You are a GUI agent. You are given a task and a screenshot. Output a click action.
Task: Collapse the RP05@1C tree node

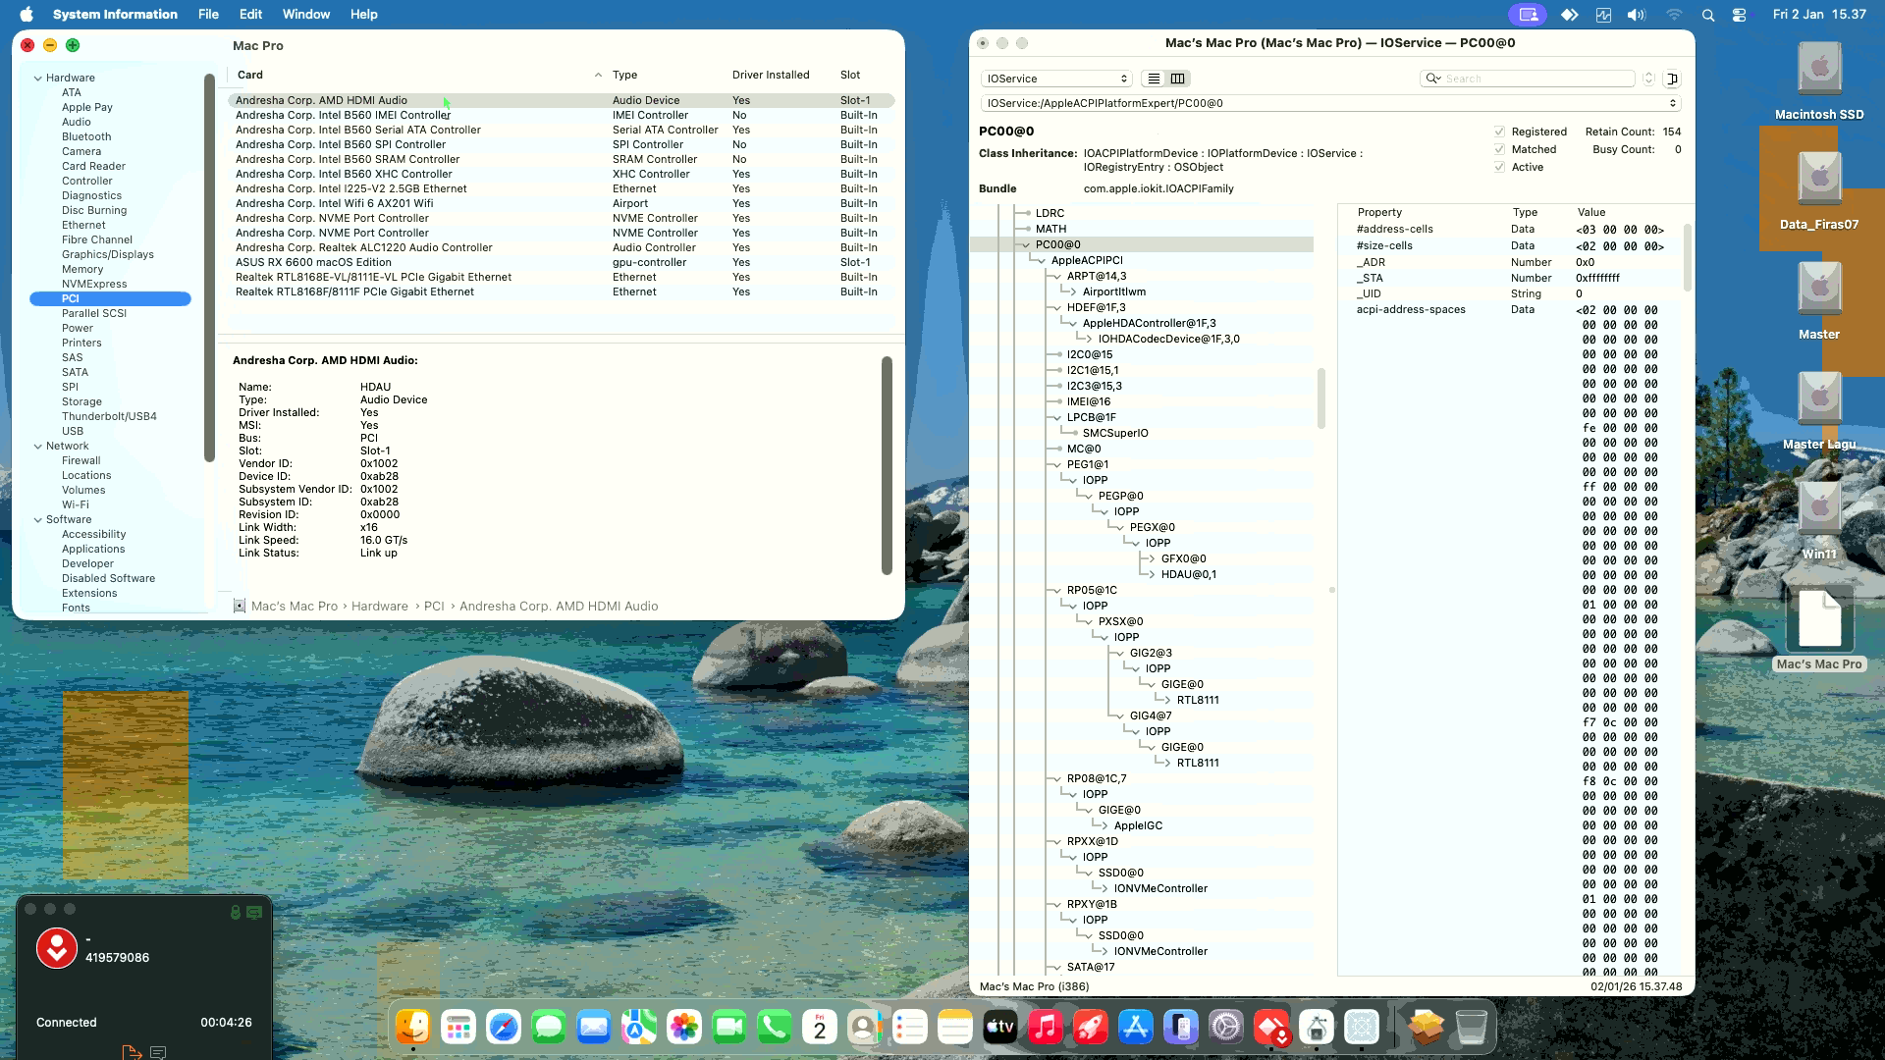point(1057,590)
